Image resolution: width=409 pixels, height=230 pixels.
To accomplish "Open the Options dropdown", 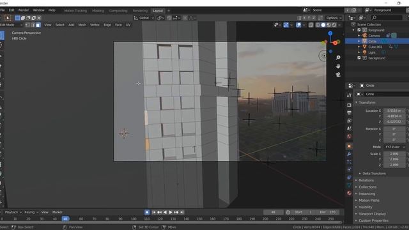I will tap(334, 18).
